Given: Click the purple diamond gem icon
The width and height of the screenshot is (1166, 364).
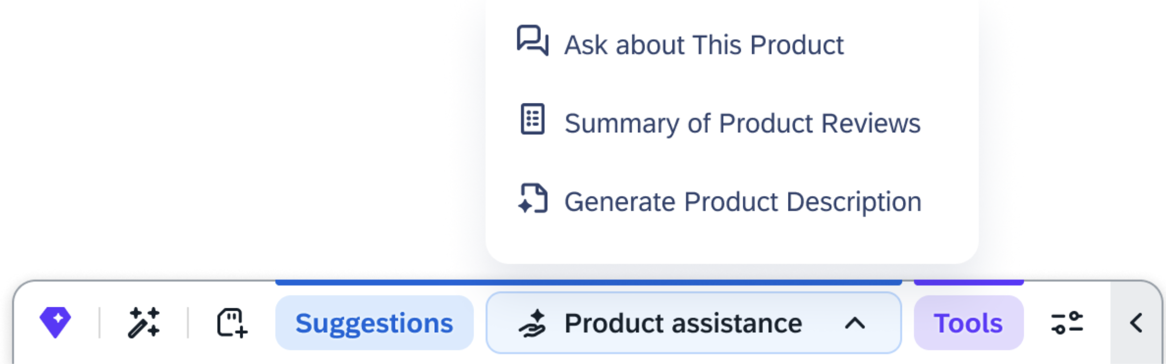Looking at the screenshot, I should [x=55, y=322].
